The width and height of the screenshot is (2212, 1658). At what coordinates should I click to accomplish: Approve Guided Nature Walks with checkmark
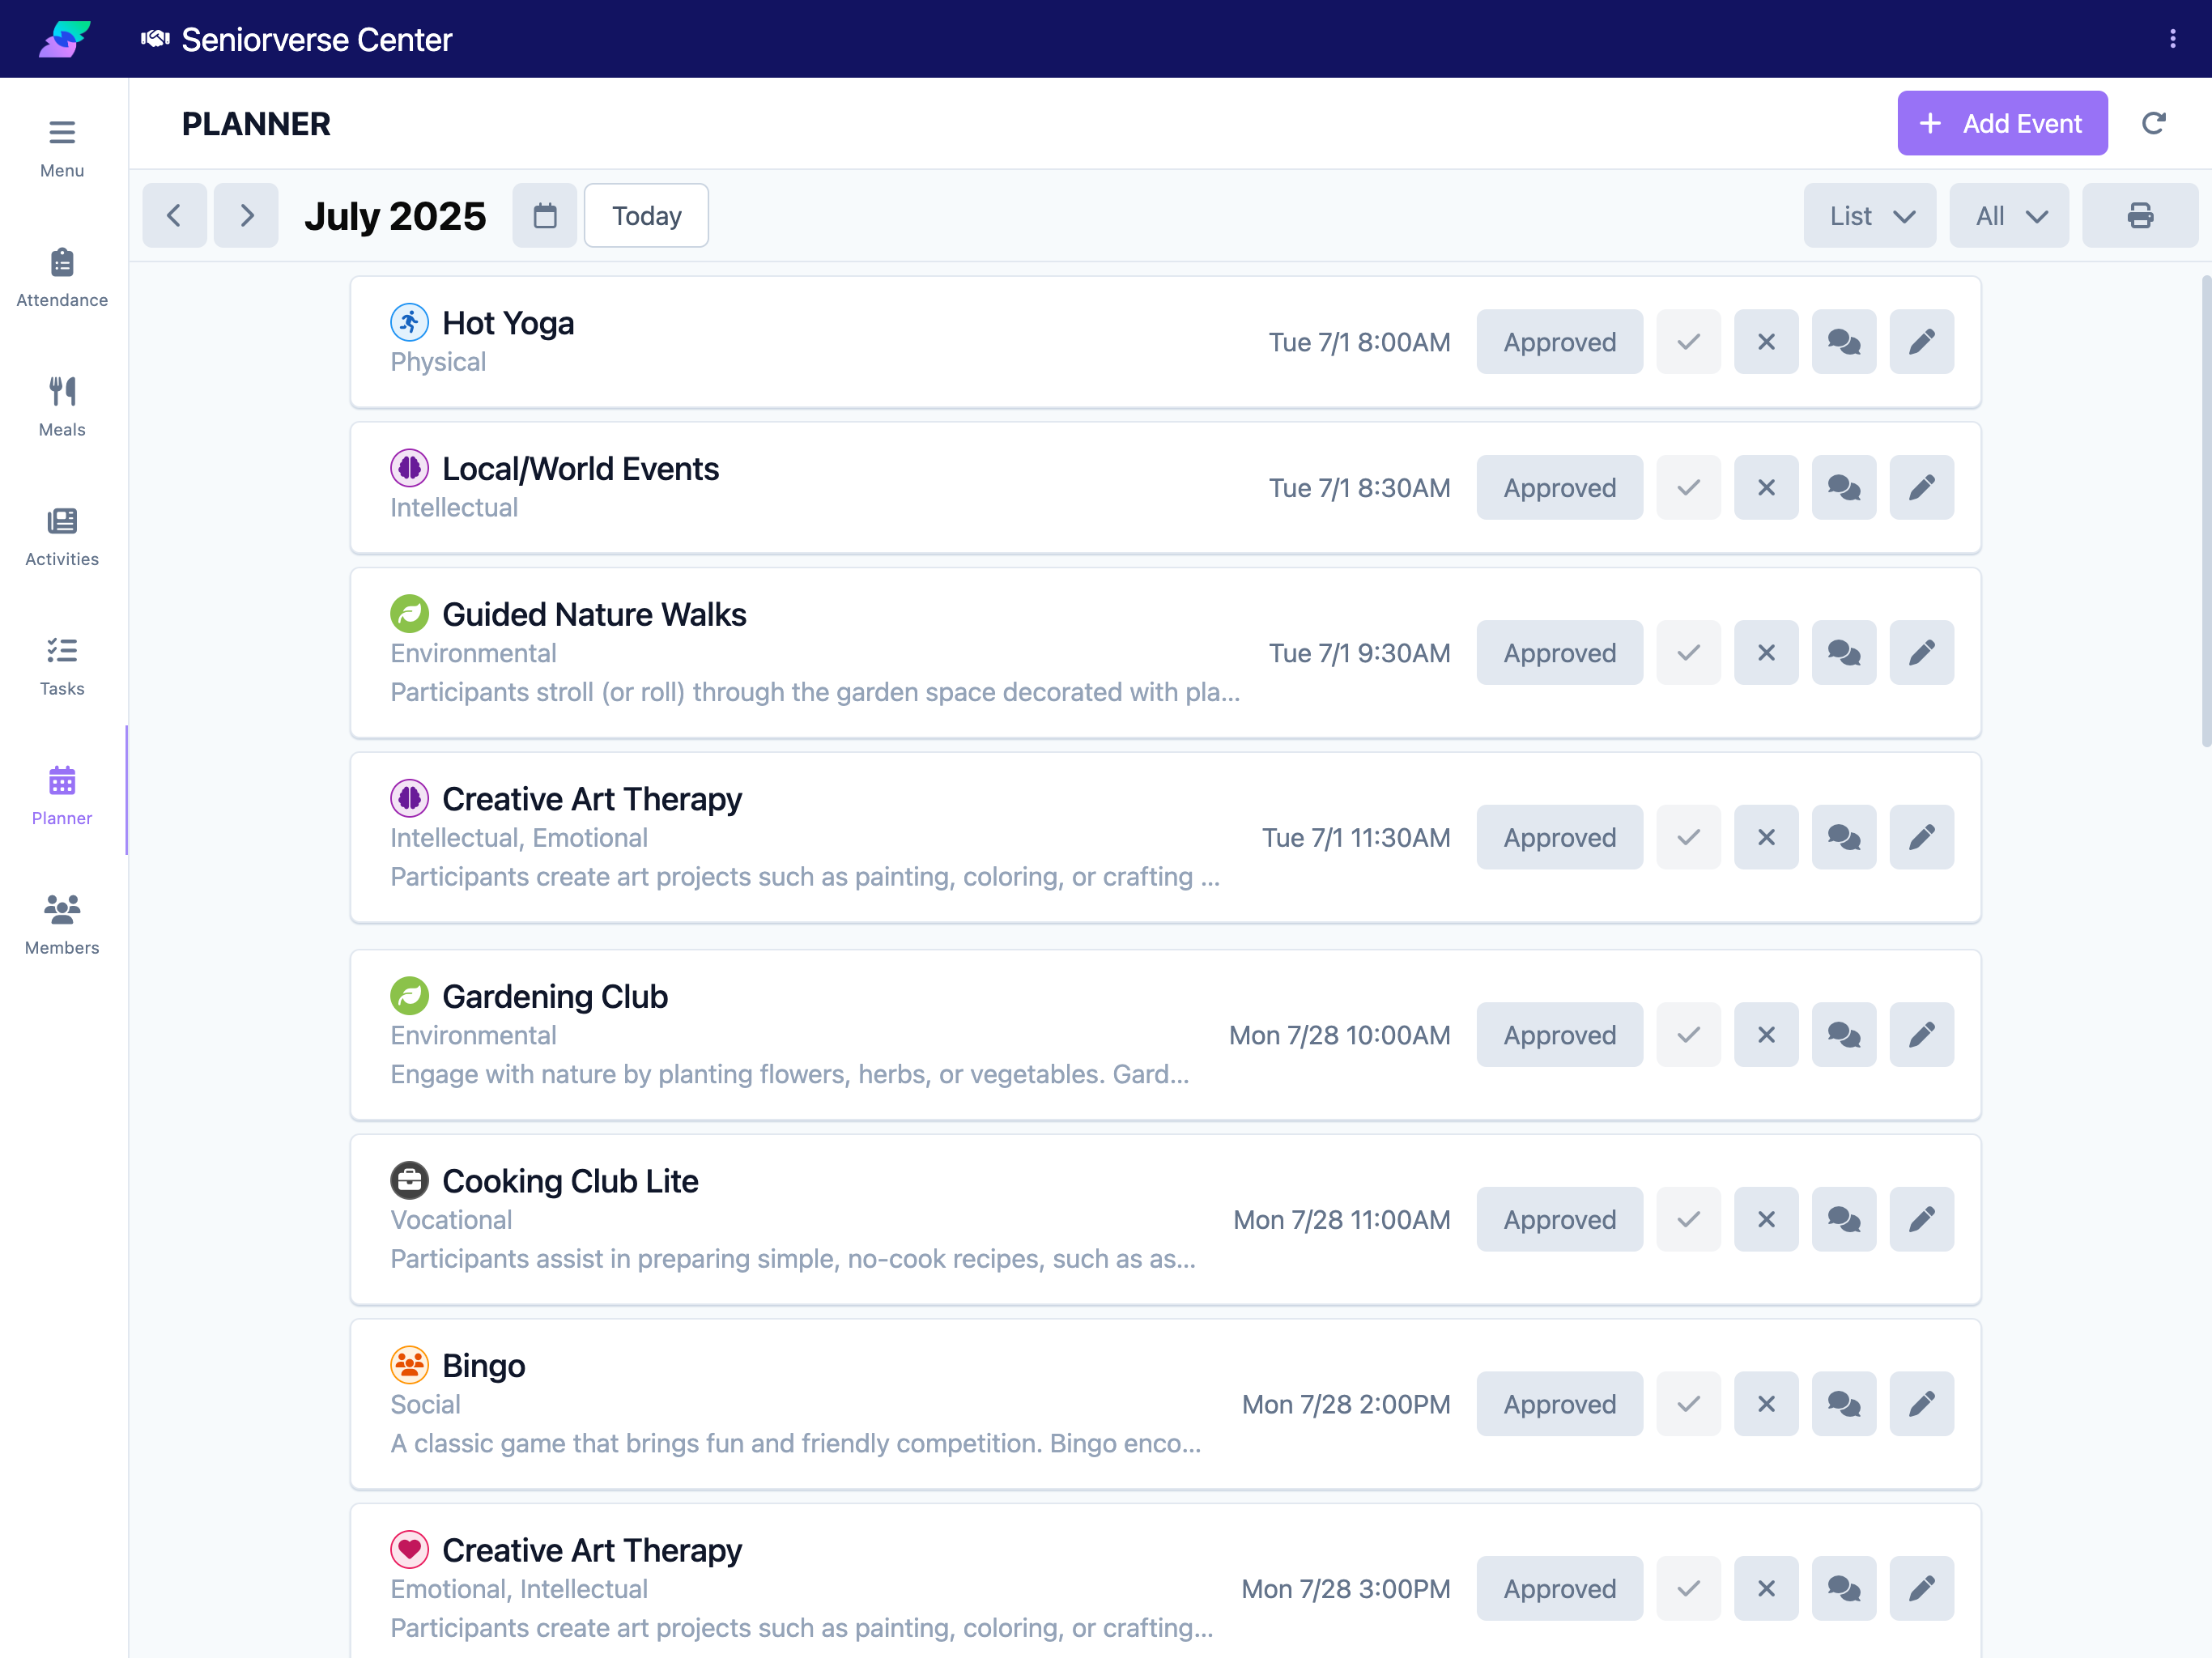tap(1688, 652)
